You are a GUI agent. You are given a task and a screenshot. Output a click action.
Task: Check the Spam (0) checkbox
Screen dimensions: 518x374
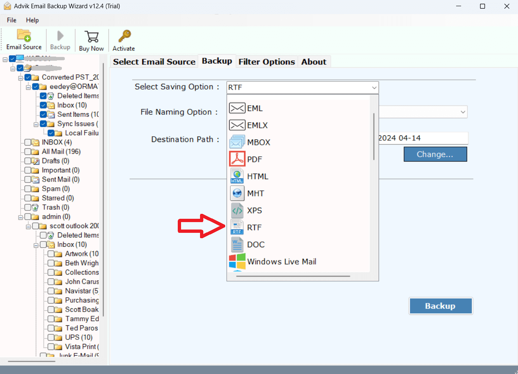pyautogui.click(x=28, y=189)
